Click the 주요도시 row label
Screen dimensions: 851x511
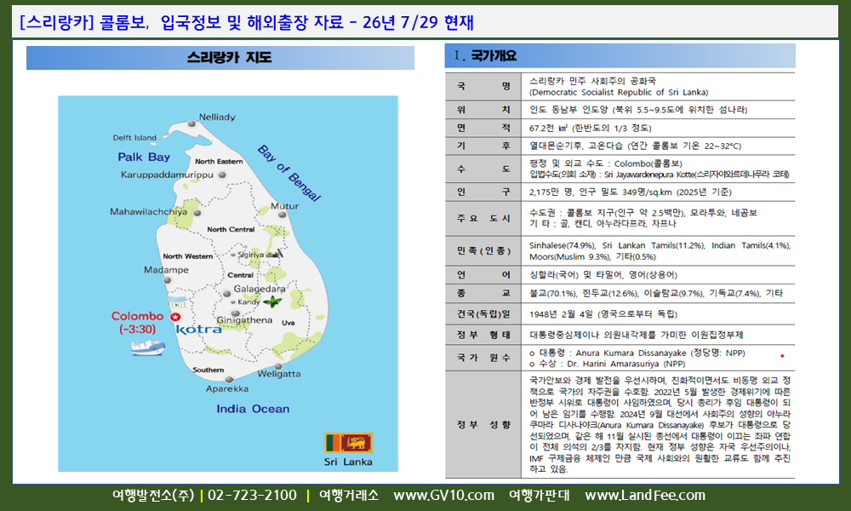coord(483,218)
